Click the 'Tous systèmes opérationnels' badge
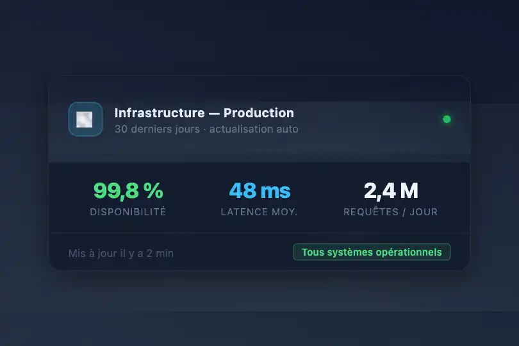The height and width of the screenshot is (346, 519). (372, 252)
